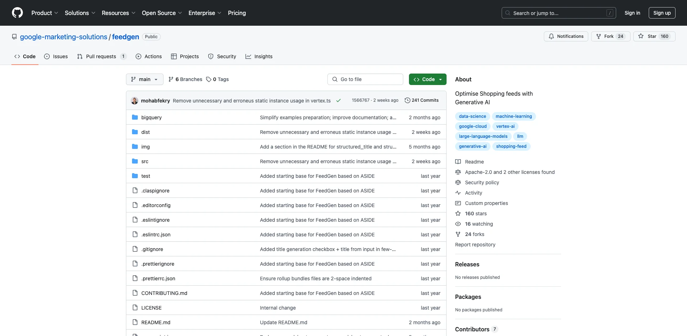The image size is (687, 336).
Task: Click the test folder icon
Action: [135, 176]
